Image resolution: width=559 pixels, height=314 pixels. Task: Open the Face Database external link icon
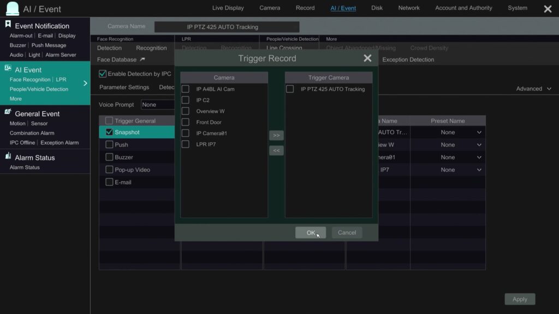142,59
